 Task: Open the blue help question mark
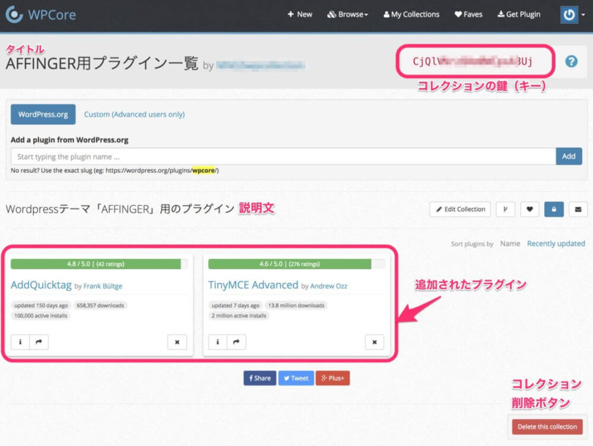point(571,61)
